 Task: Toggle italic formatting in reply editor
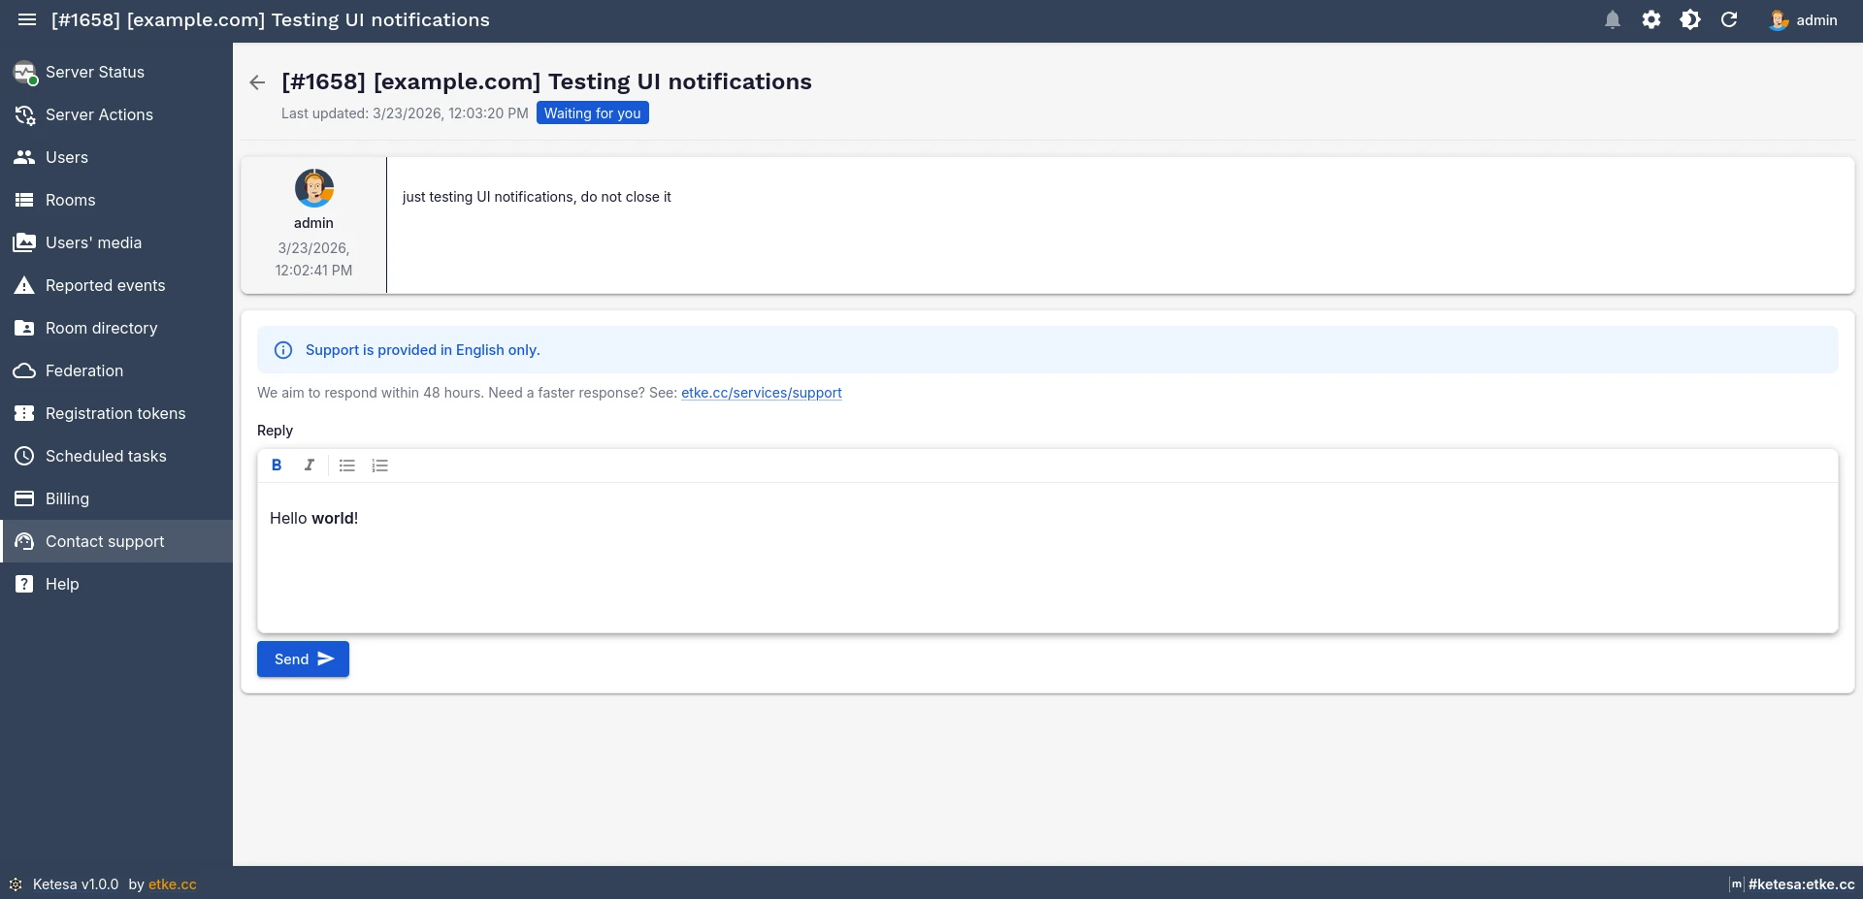[x=310, y=466]
